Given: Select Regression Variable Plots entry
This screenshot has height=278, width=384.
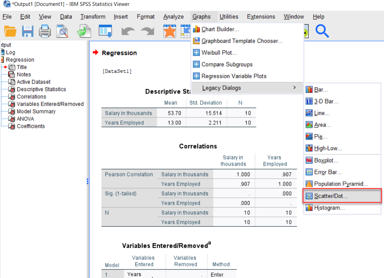Looking at the screenshot, I should coord(247,76).
